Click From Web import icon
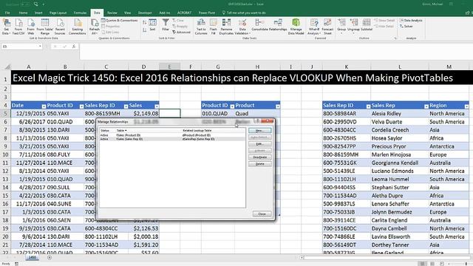The width and height of the screenshot is (473, 266). pyautogui.click(x=31, y=27)
